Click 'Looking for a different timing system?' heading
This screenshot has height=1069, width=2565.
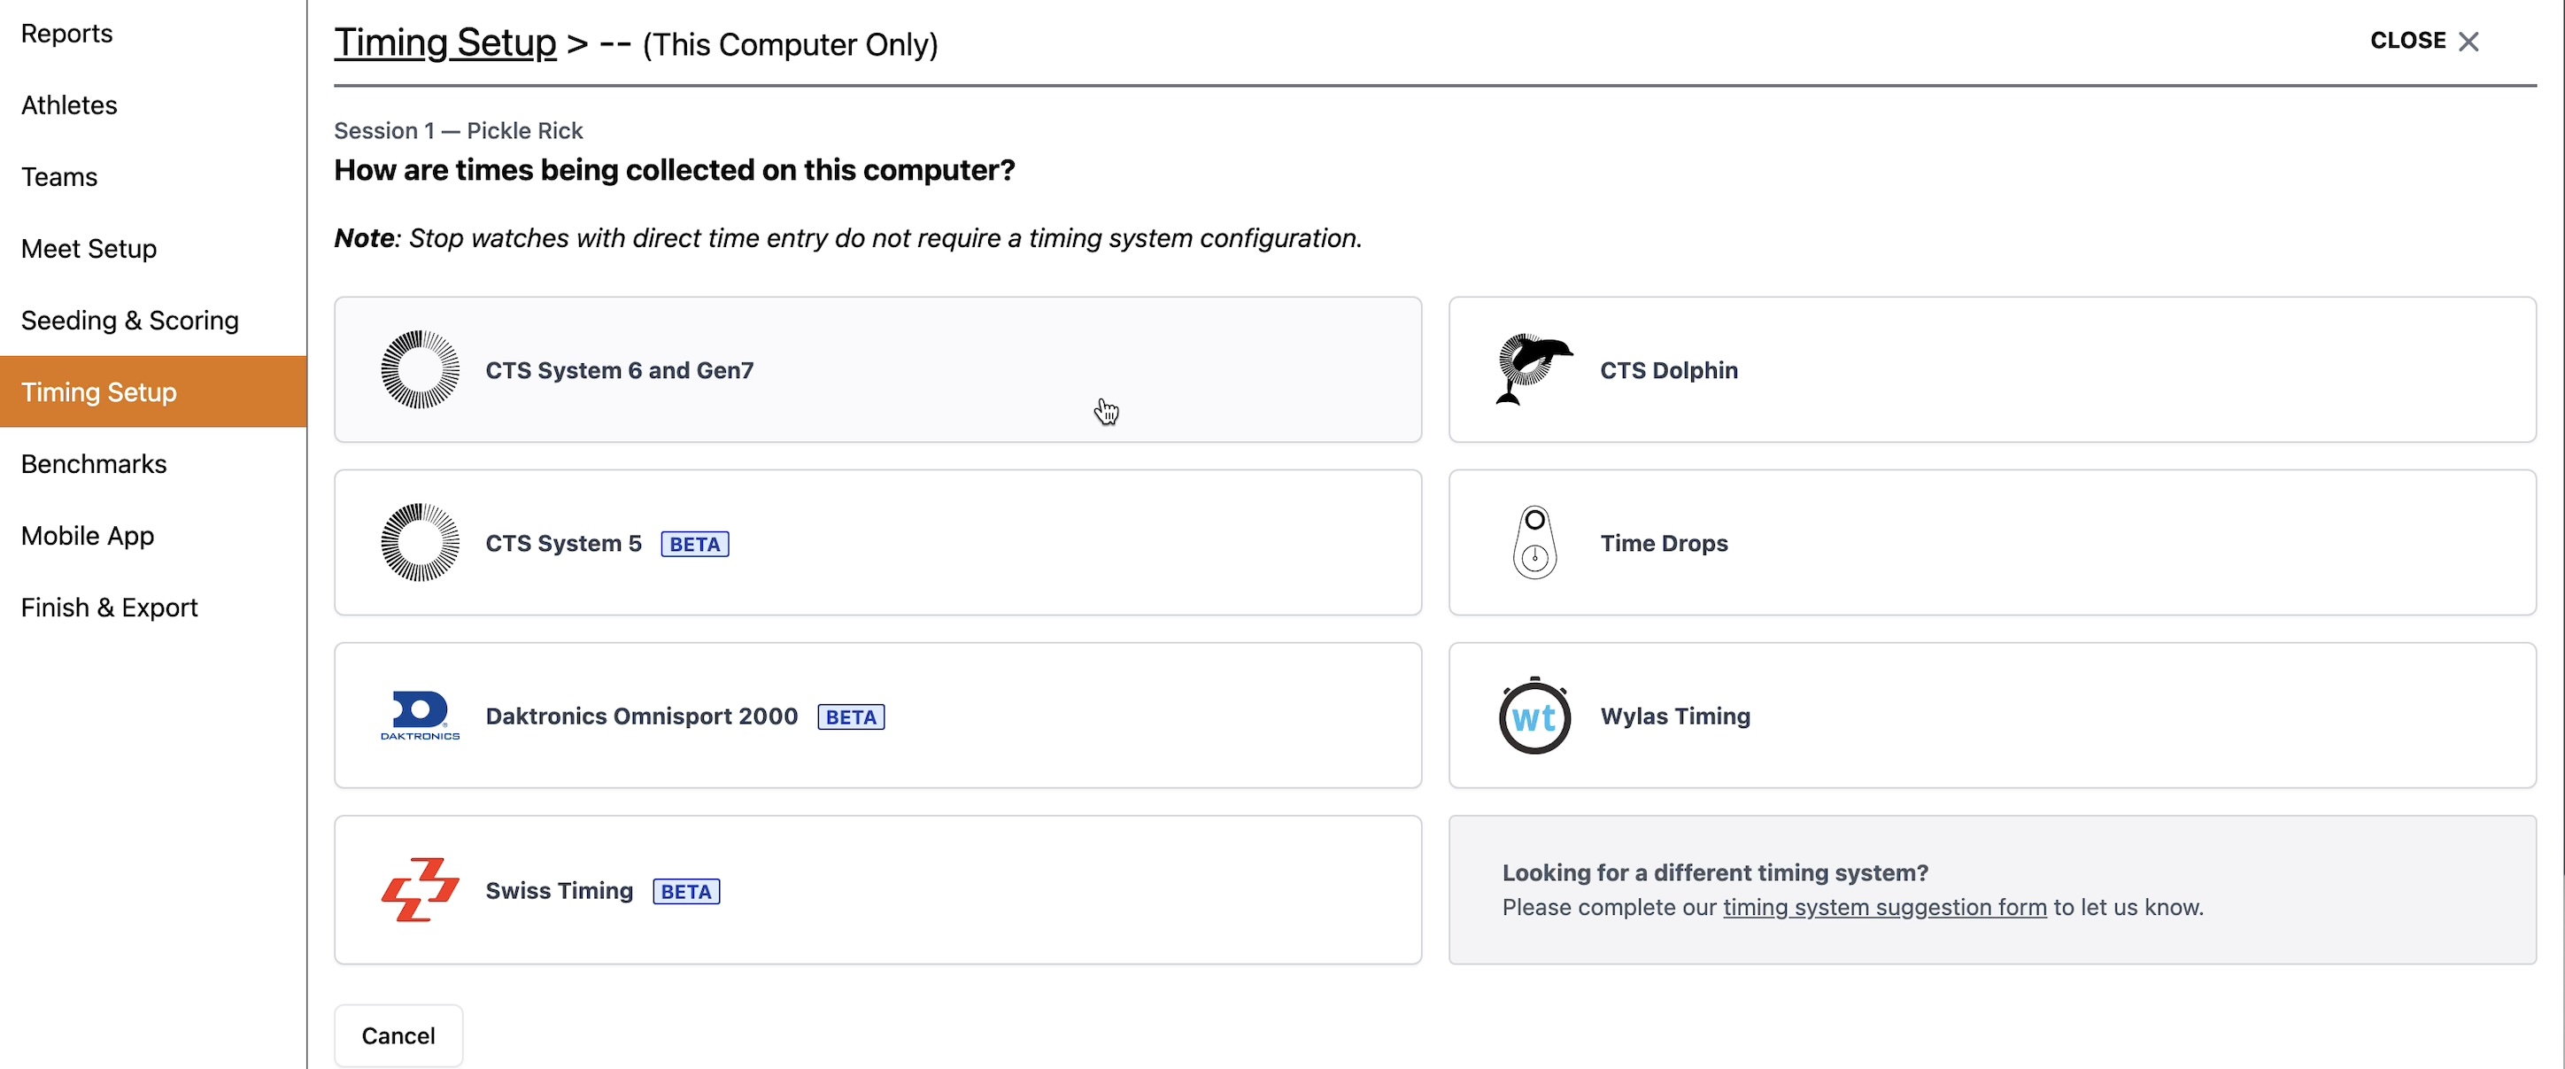click(1715, 872)
